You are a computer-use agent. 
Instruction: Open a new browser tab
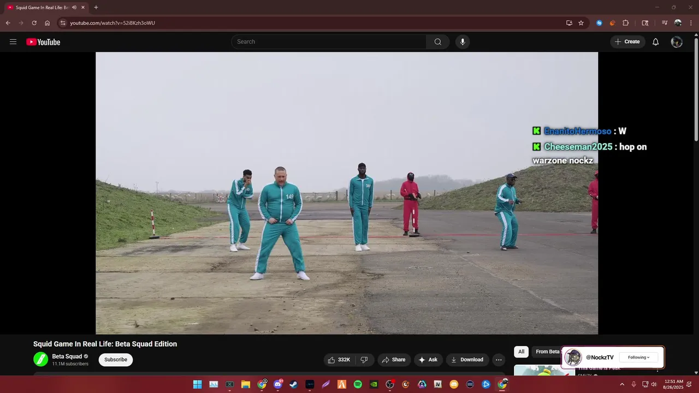[96, 7]
